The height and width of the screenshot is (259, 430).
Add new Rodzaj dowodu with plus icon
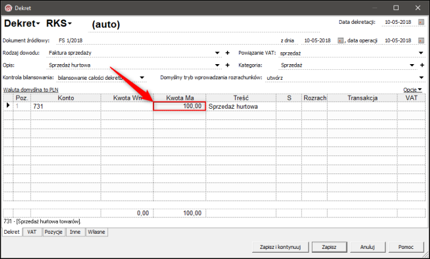(x=228, y=53)
